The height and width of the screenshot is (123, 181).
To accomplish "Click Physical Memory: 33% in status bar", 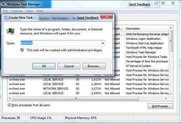I will [81, 118].
